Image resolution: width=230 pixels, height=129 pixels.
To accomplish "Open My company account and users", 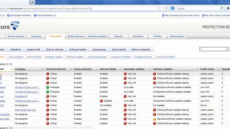I will (181, 15).
